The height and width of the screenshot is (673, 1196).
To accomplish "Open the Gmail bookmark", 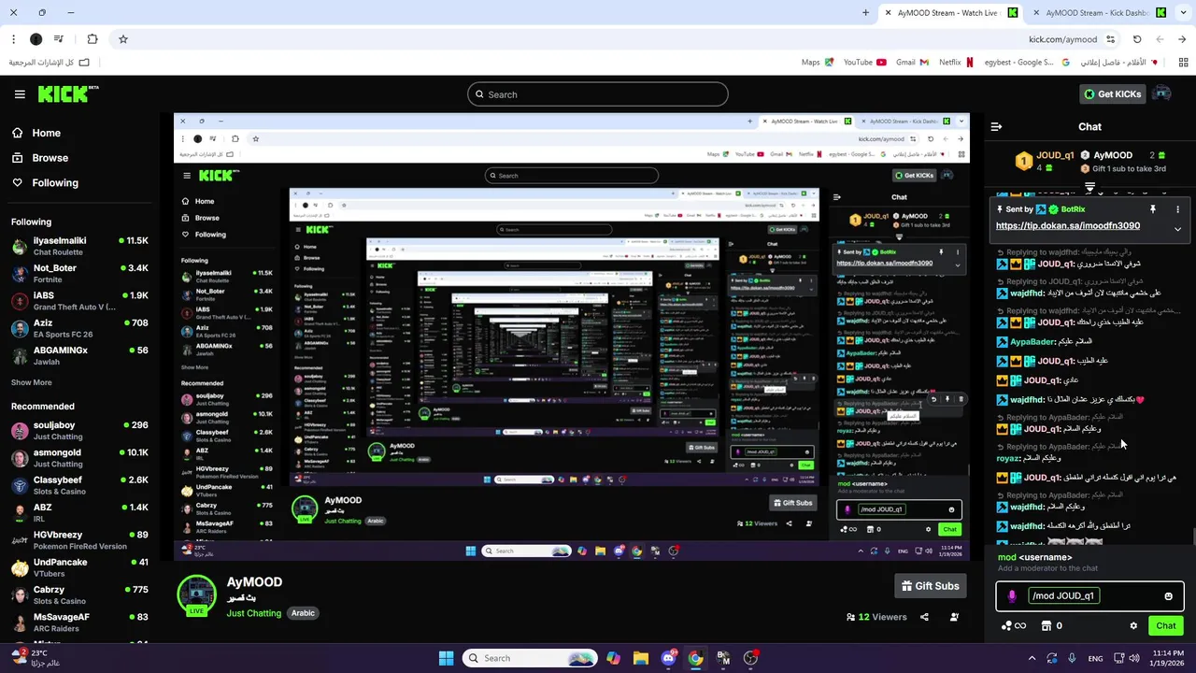I will (912, 63).
